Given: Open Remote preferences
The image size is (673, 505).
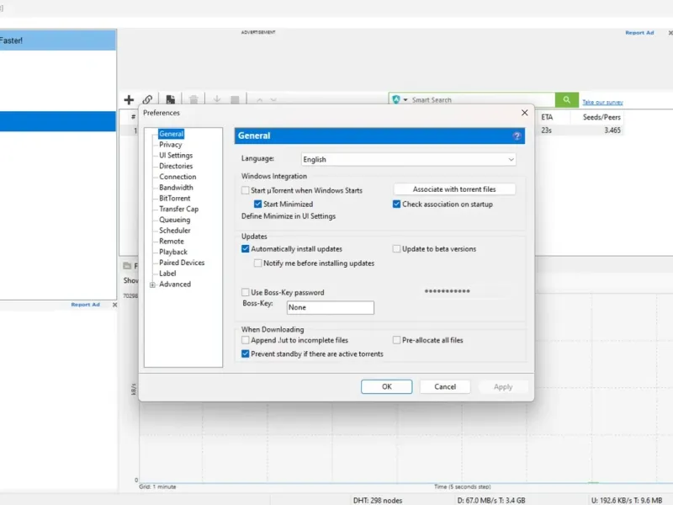Looking at the screenshot, I should click(172, 242).
